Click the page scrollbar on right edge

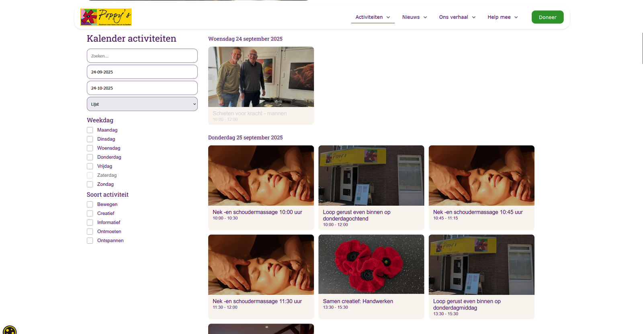(642, 48)
